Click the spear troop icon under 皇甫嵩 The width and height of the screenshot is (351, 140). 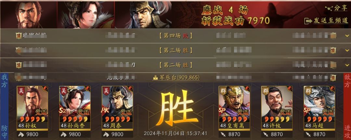click(x=223, y=134)
